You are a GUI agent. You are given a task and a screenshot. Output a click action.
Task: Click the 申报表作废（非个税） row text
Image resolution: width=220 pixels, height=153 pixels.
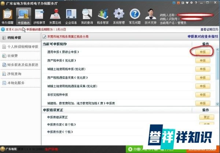pos(62,124)
